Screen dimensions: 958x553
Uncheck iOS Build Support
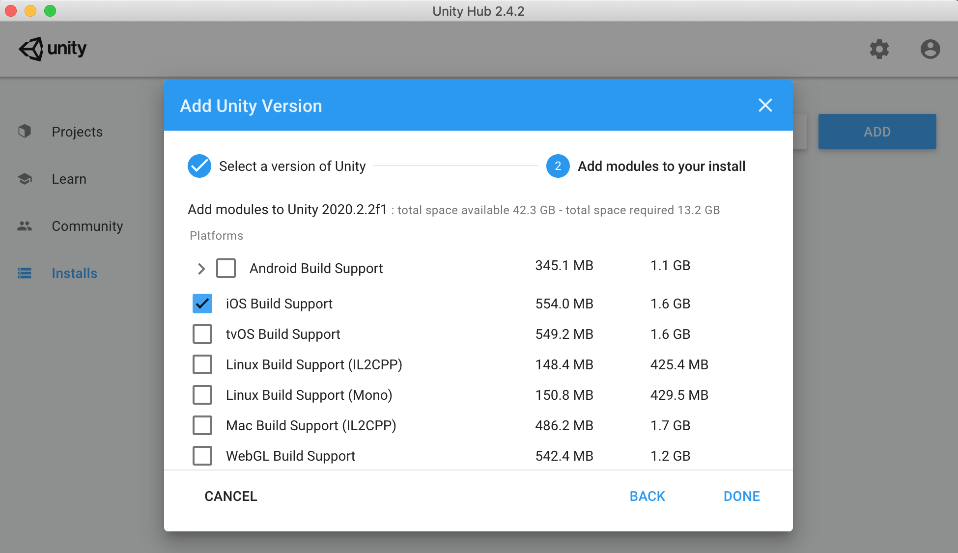(202, 304)
